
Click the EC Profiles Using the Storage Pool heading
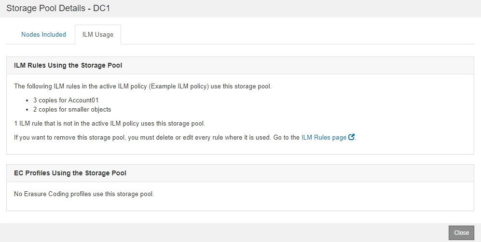[70, 173]
